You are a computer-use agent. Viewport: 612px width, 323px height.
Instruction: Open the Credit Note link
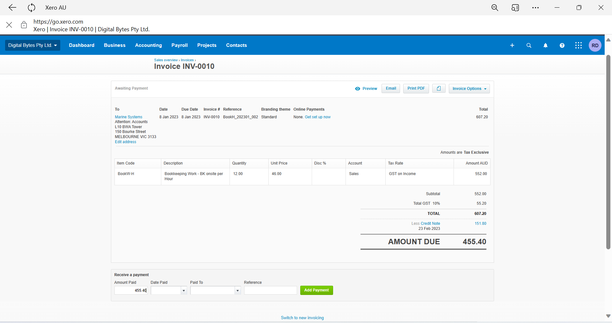point(430,224)
